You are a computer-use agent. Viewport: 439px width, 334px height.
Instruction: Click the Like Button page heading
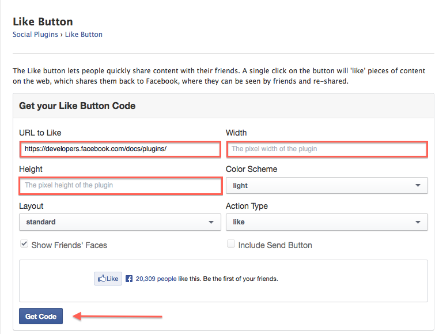click(x=43, y=22)
